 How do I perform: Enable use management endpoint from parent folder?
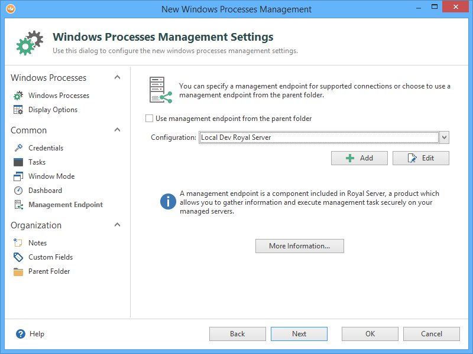pos(150,119)
